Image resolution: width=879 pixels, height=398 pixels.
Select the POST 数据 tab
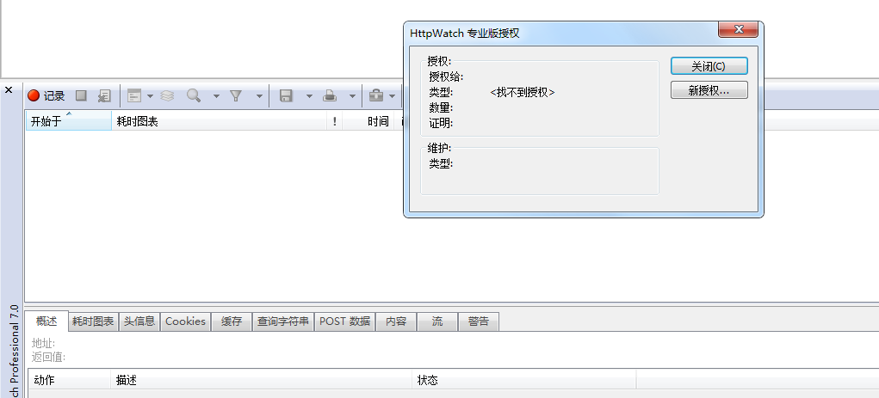[344, 321]
